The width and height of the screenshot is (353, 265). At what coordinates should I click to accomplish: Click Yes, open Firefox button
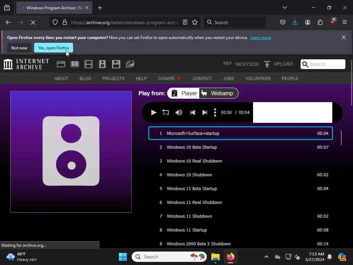pos(53,48)
